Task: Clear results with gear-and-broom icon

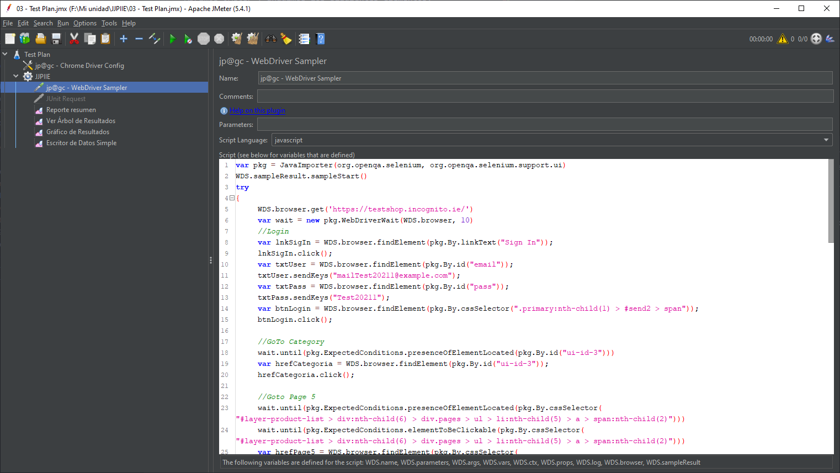Action: (237, 39)
